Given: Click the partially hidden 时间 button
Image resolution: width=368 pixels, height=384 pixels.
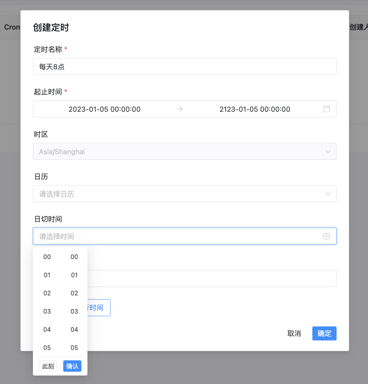Looking at the screenshot, I should 95,308.
